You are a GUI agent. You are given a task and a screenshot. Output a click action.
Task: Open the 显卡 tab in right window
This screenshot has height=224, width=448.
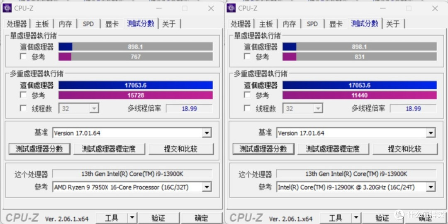pyautogui.click(x=336, y=24)
